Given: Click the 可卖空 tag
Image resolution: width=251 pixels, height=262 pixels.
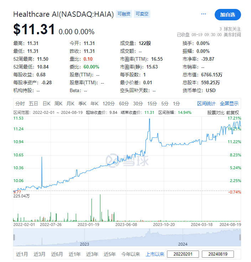Looking at the screenshot, I should (x=142, y=14).
